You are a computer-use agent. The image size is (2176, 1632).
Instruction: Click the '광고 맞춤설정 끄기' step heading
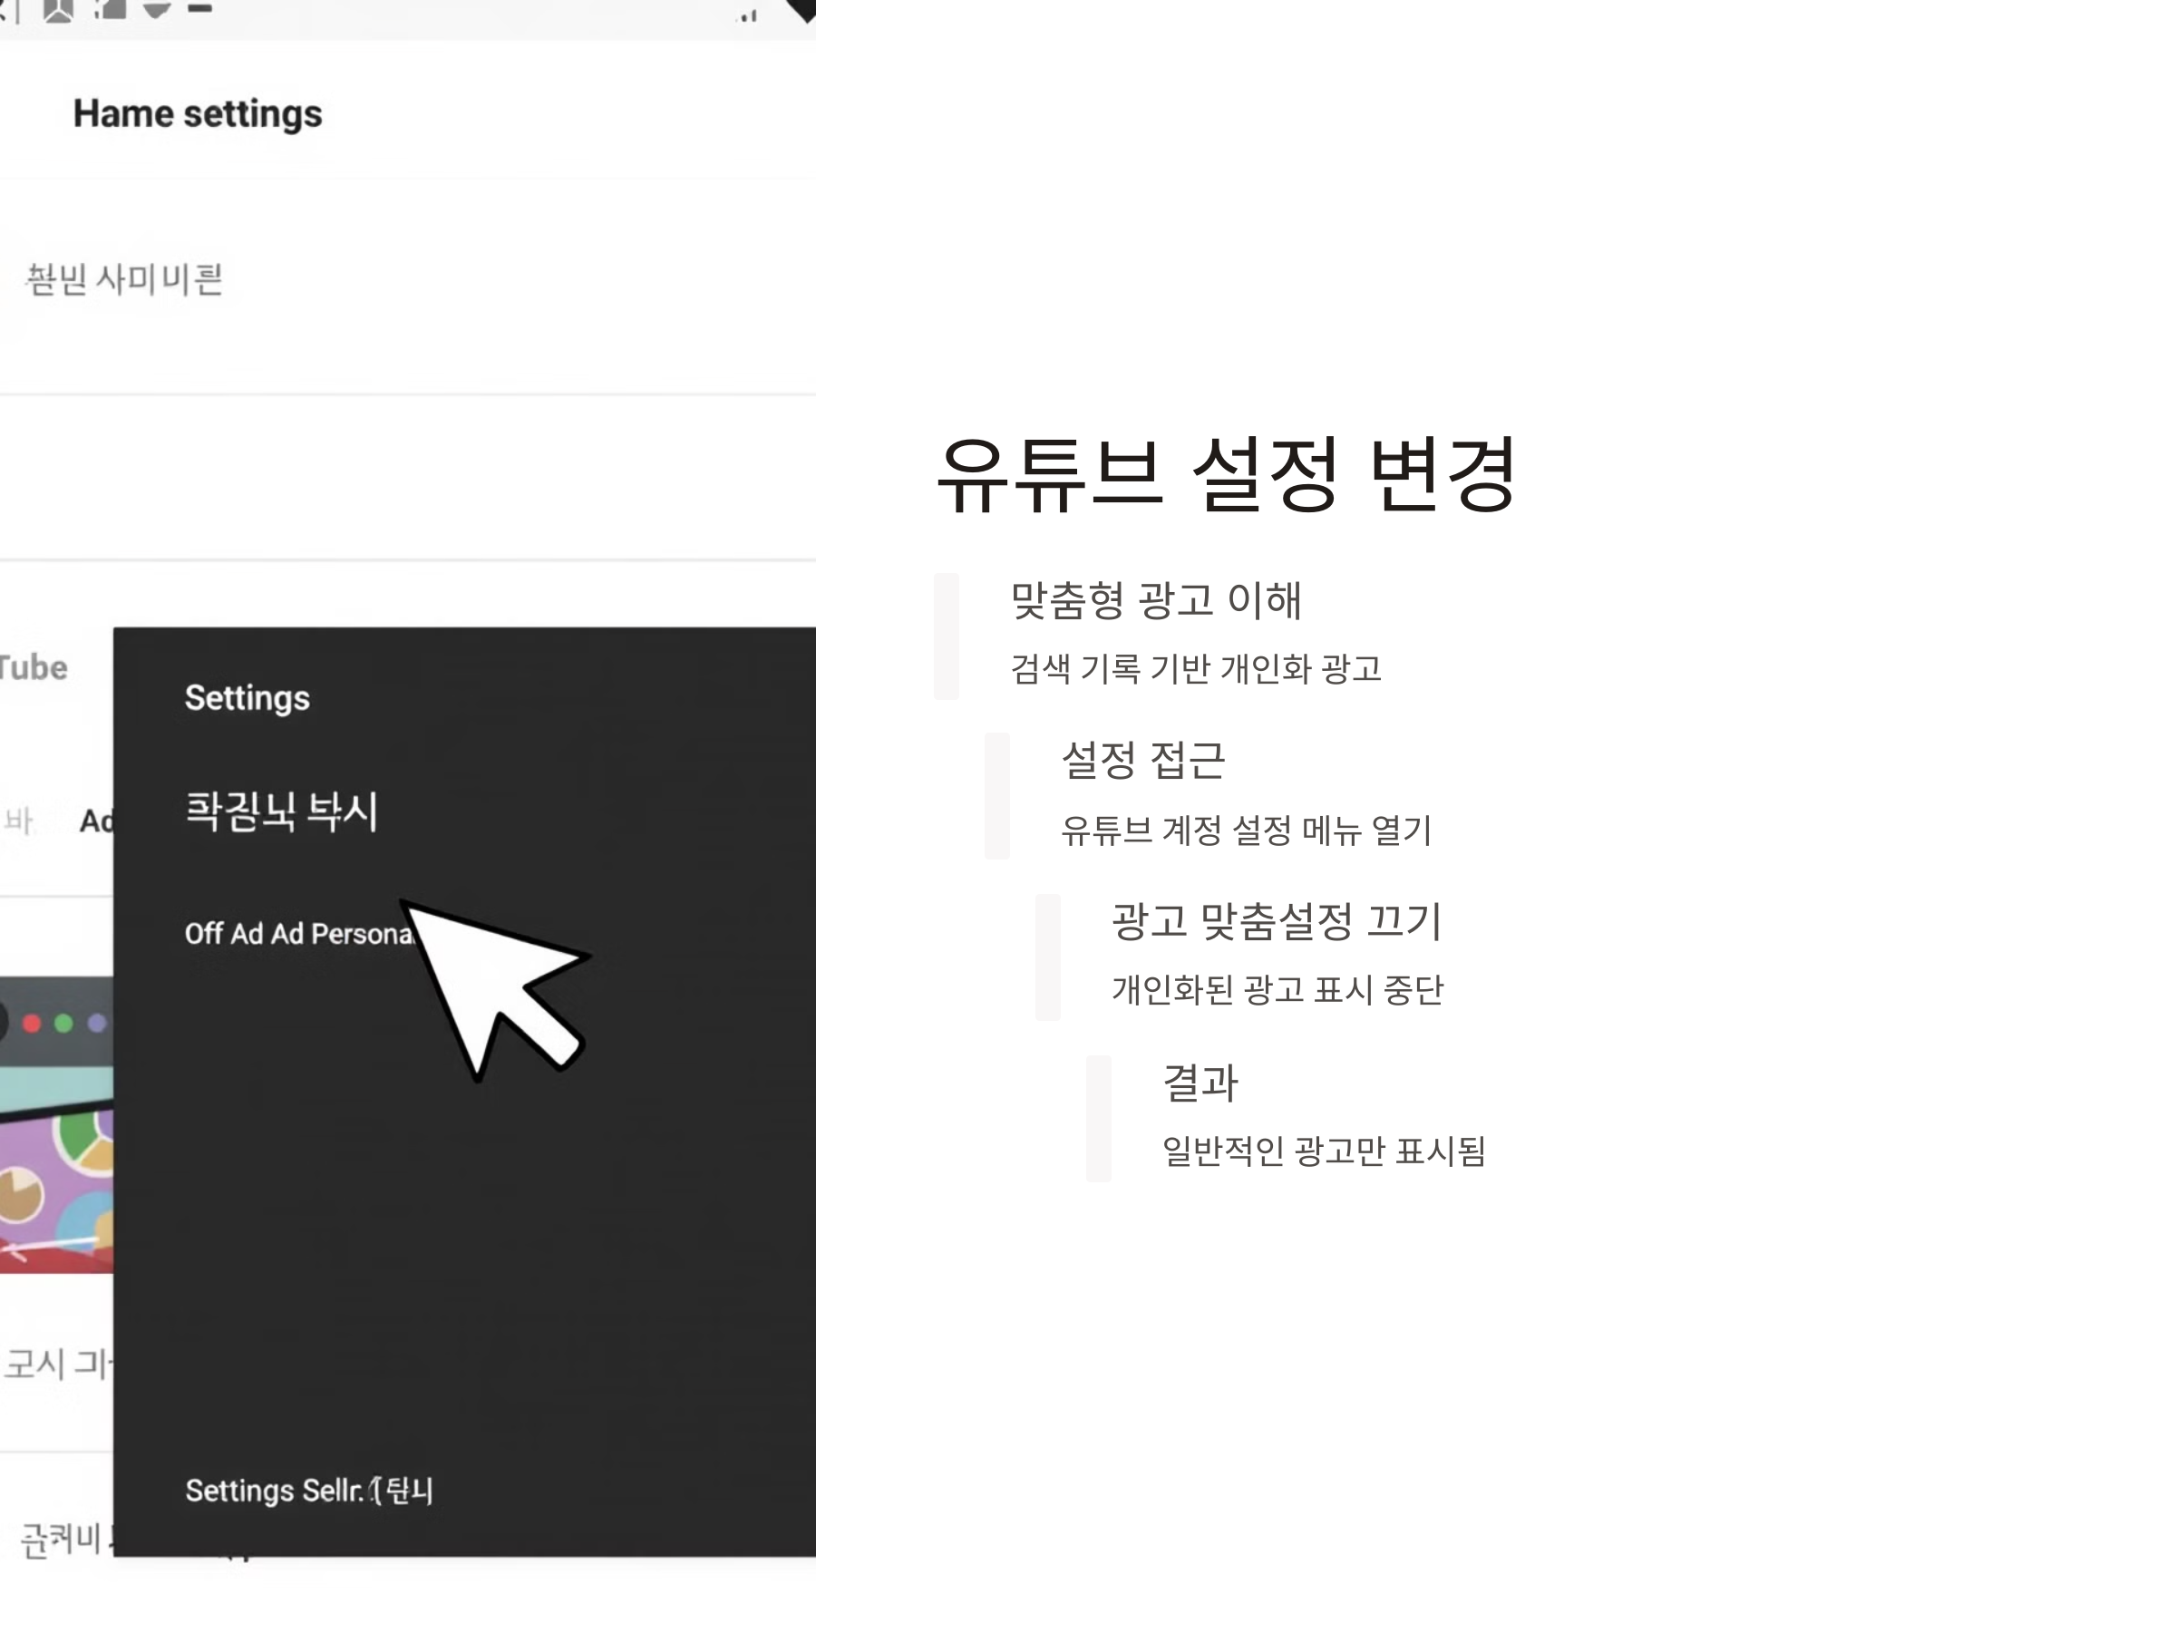pos(1276,922)
